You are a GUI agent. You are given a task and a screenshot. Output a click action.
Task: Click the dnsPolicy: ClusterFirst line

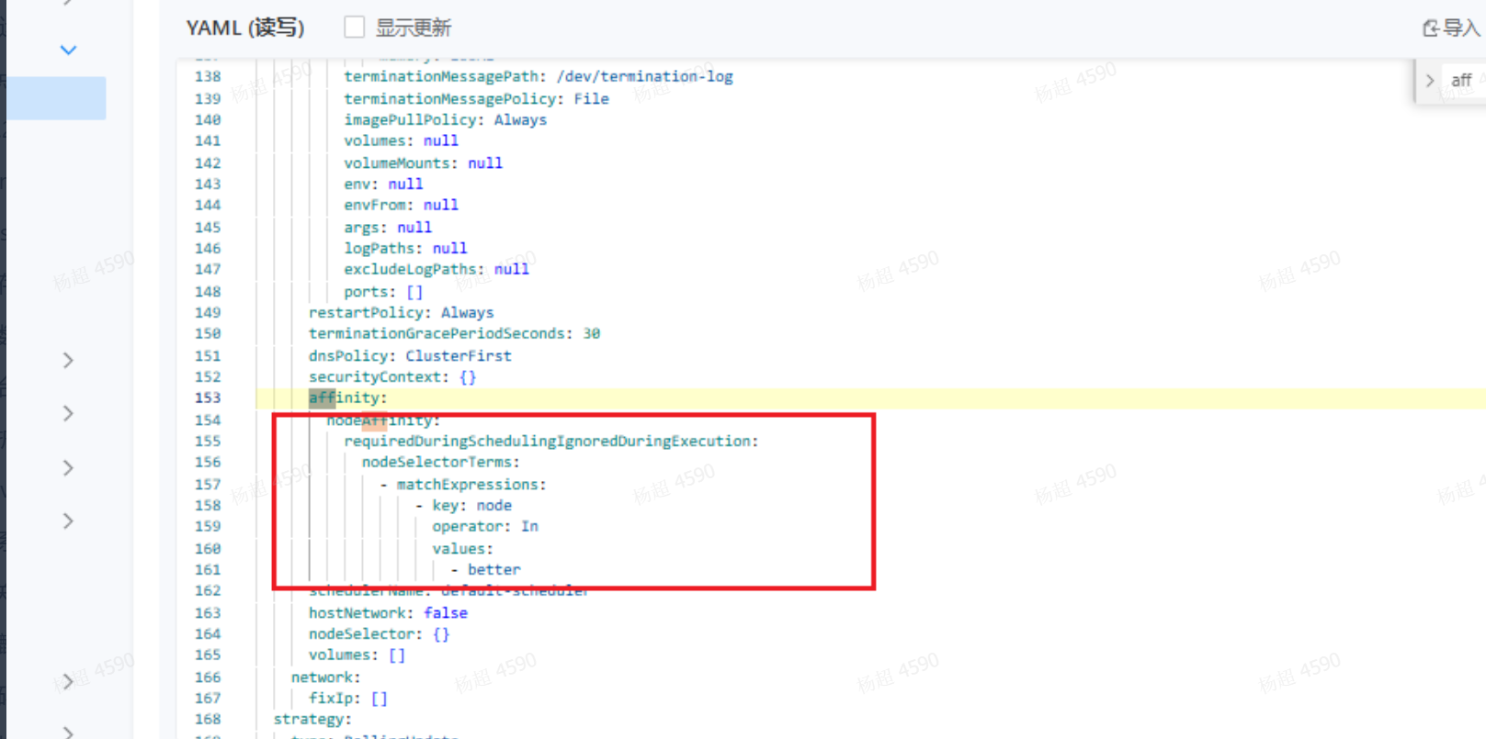(410, 356)
